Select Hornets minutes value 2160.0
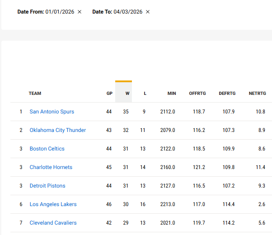Viewport: 272px width, 235px height. tap(168, 167)
